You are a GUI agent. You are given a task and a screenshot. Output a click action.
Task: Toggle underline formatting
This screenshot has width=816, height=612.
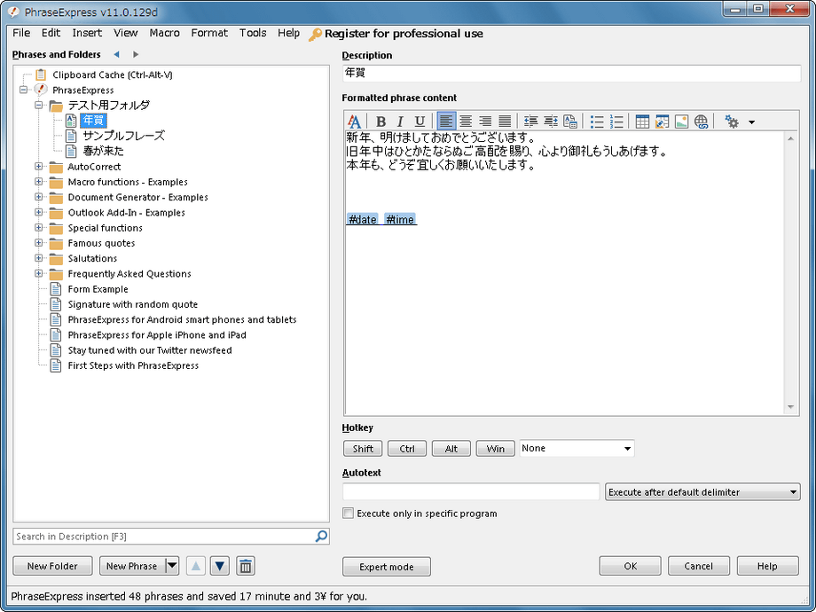(x=420, y=122)
